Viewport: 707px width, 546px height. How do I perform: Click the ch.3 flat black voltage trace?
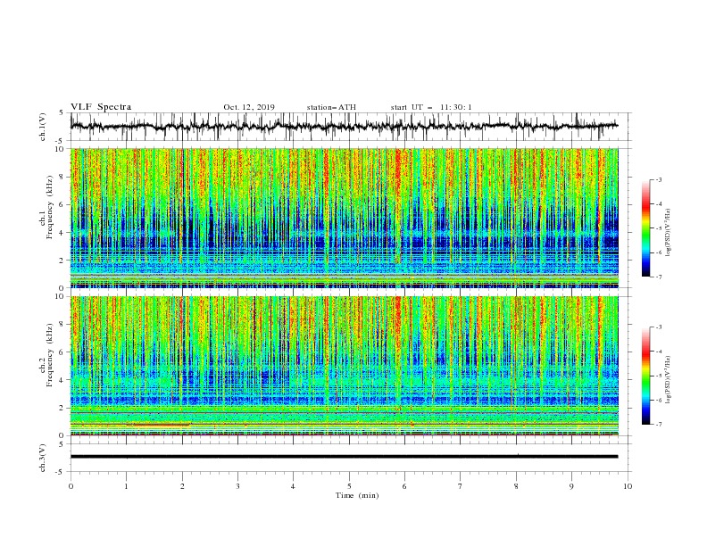coord(344,457)
